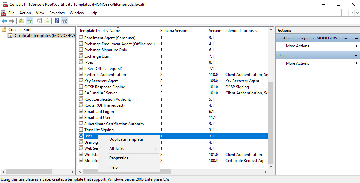This screenshot has height=183, width=360.
Task: Click the template list vertical scrollbar
Action: pos(271,123)
